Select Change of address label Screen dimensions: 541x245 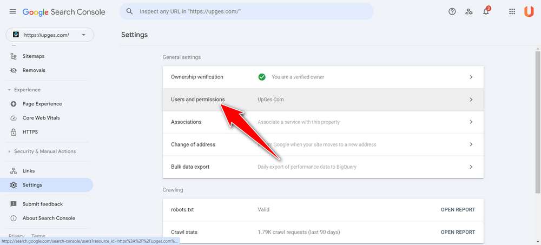193,144
